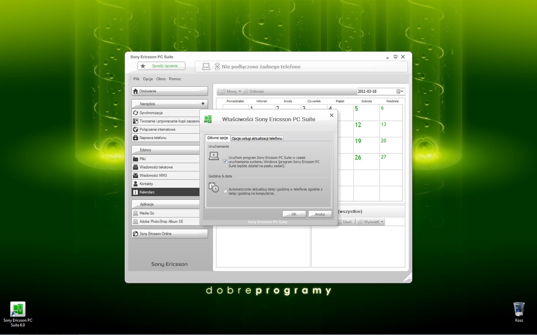The height and width of the screenshot is (335, 537).
Task: Click the Sposób łączenia button
Action: [161, 66]
